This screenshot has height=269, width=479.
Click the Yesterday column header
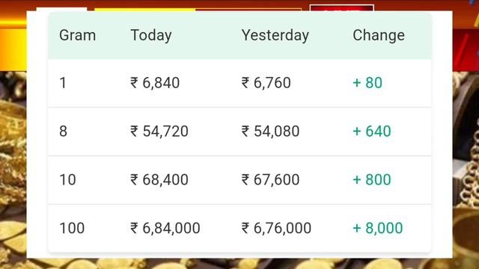pyautogui.click(x=275, y=36)
